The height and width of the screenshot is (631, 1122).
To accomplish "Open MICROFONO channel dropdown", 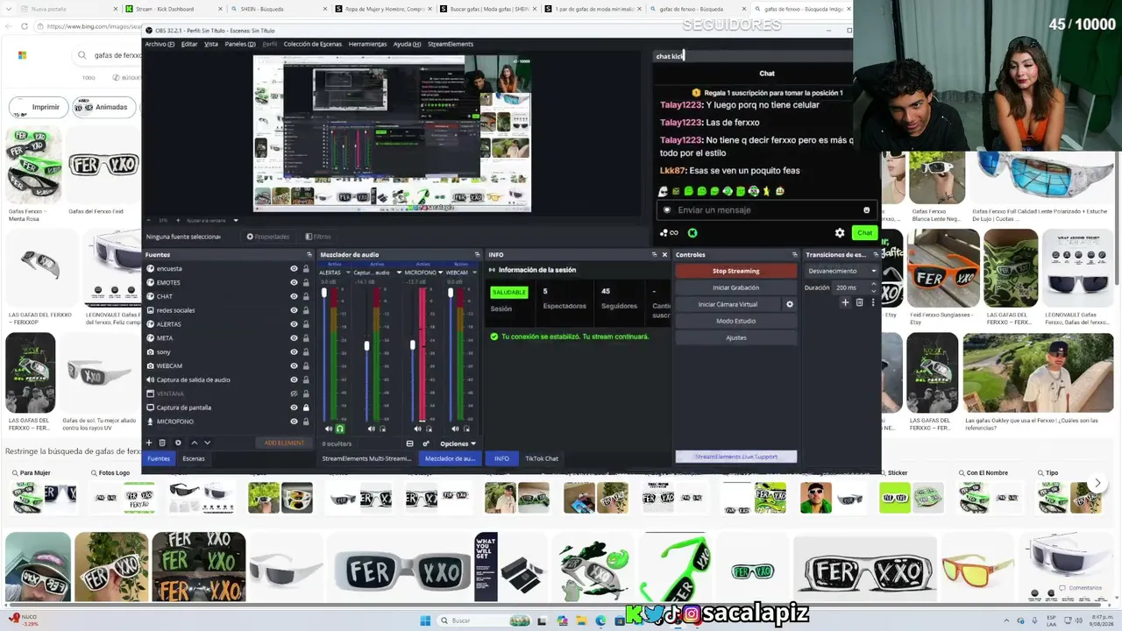I will pos(441,273).
